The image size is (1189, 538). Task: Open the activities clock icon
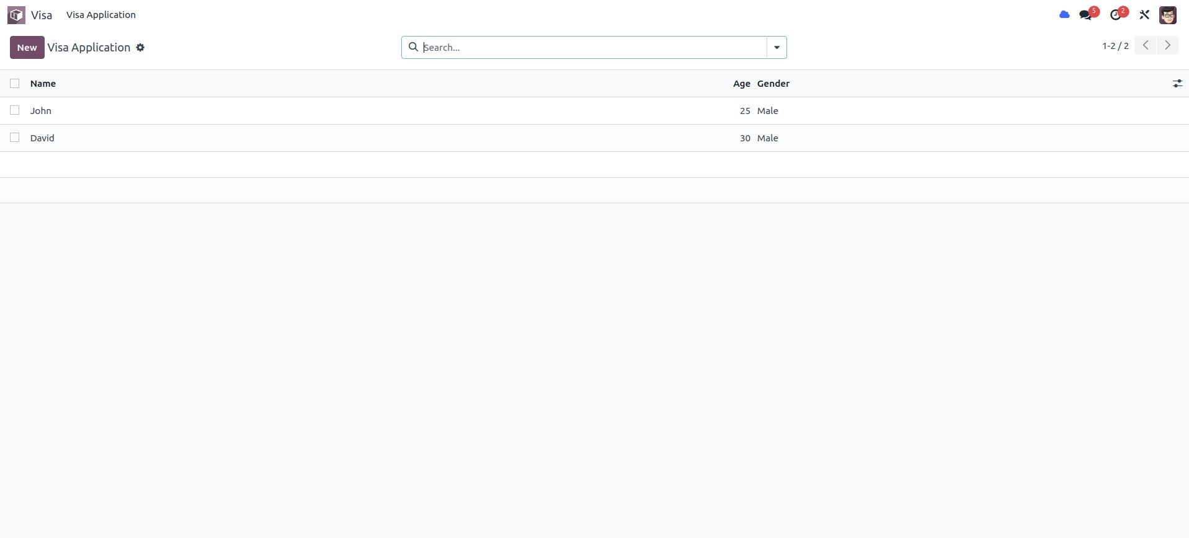pyautogui.click(x=1116, y=15)
